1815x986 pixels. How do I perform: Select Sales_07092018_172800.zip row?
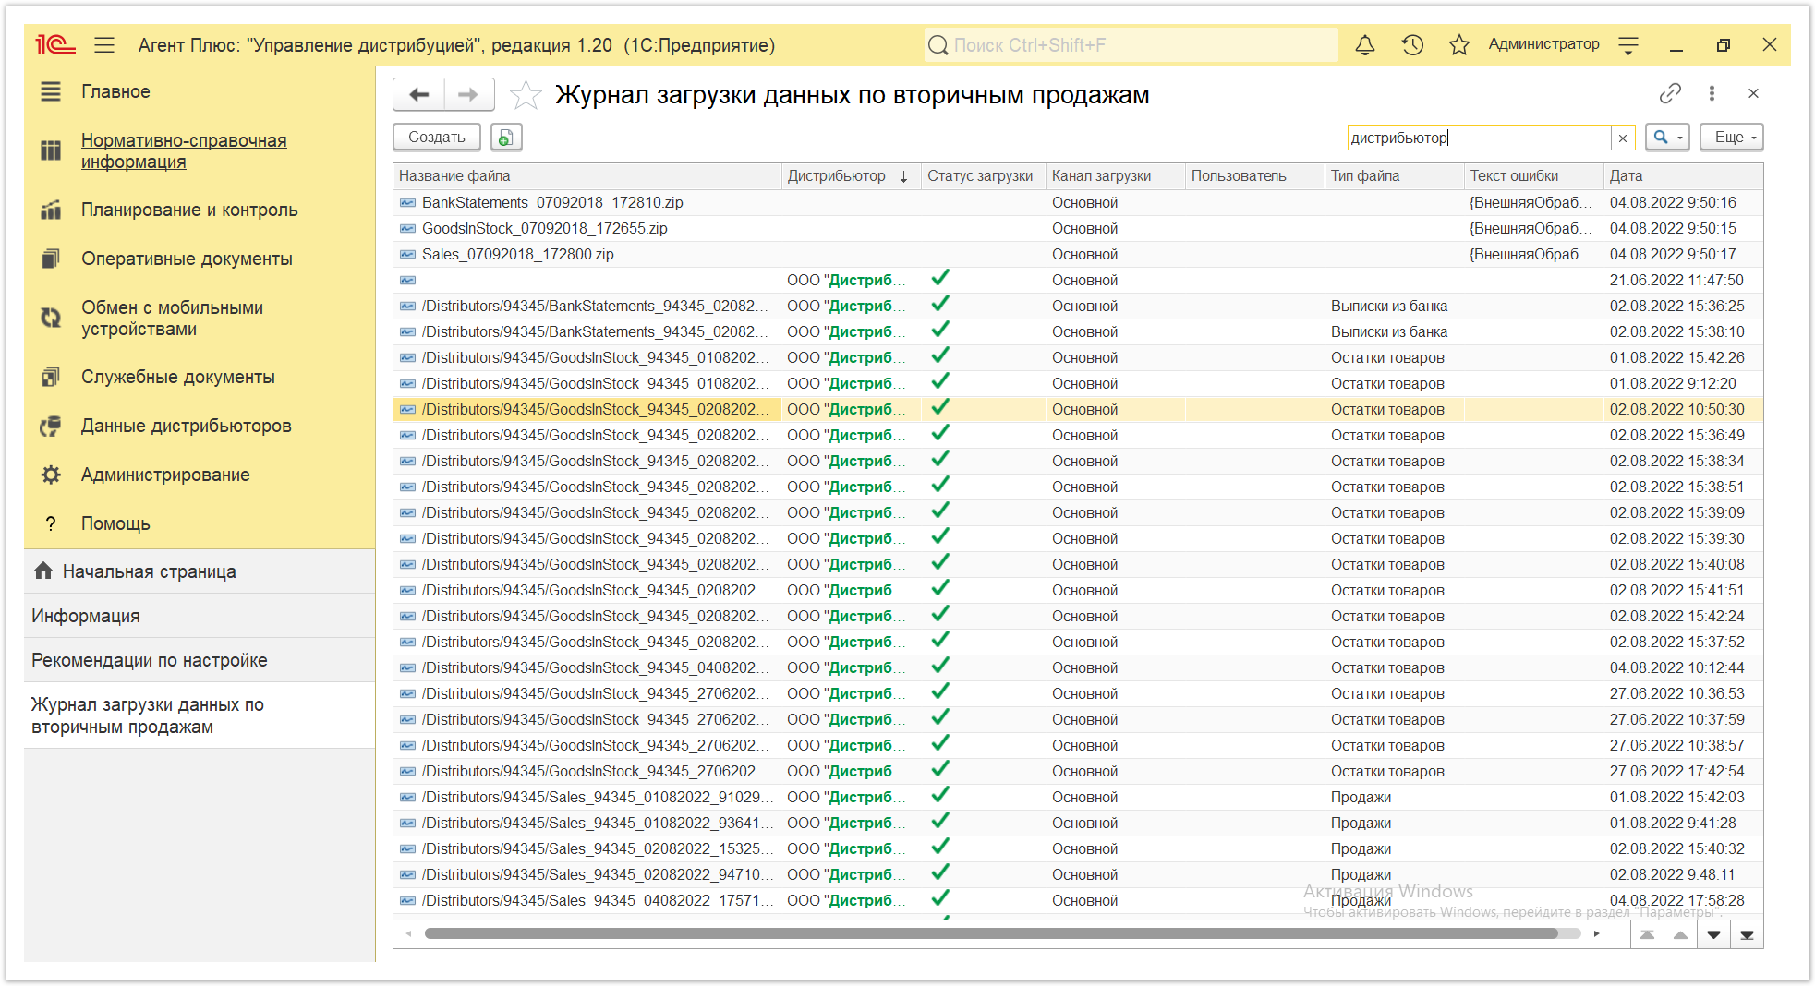pyautogui.click(x=1078, y=254)
